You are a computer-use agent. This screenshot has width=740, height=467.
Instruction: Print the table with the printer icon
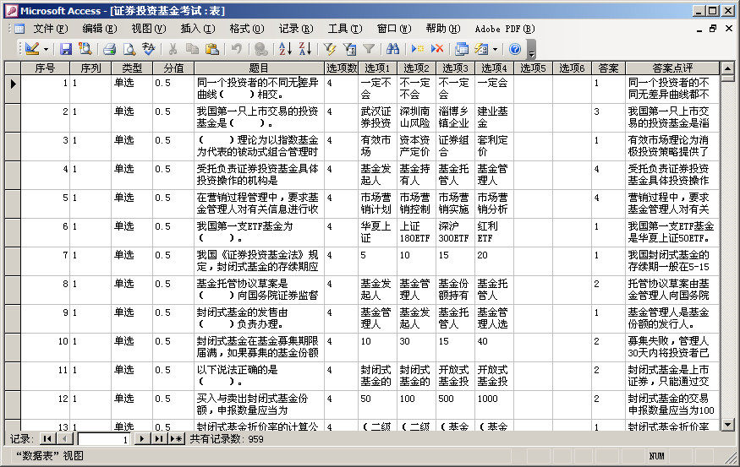pyautogui.click(x=110, y=48)
